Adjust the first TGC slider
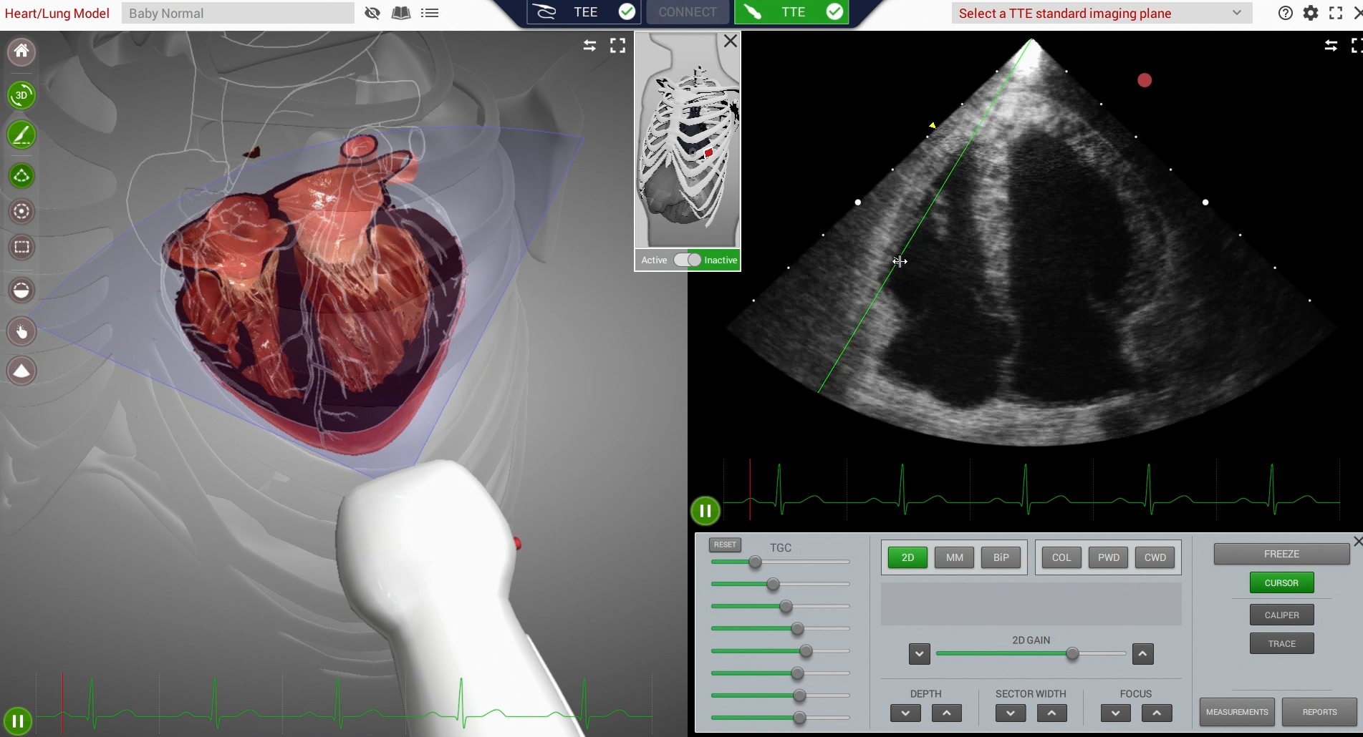This screenshot has width=1363, height=737. point(755,562)
